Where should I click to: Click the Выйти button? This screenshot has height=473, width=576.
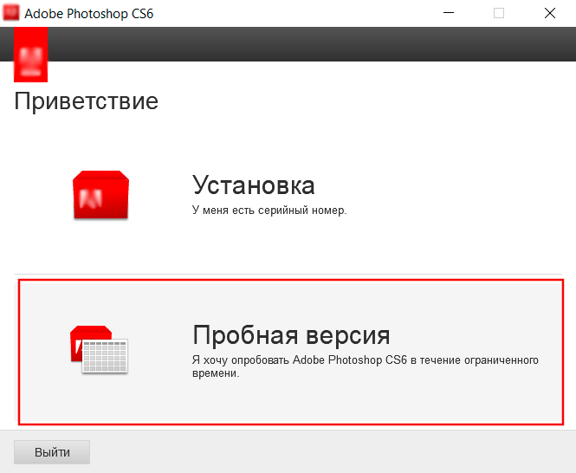pyautogui.click(x=52, y=452)
